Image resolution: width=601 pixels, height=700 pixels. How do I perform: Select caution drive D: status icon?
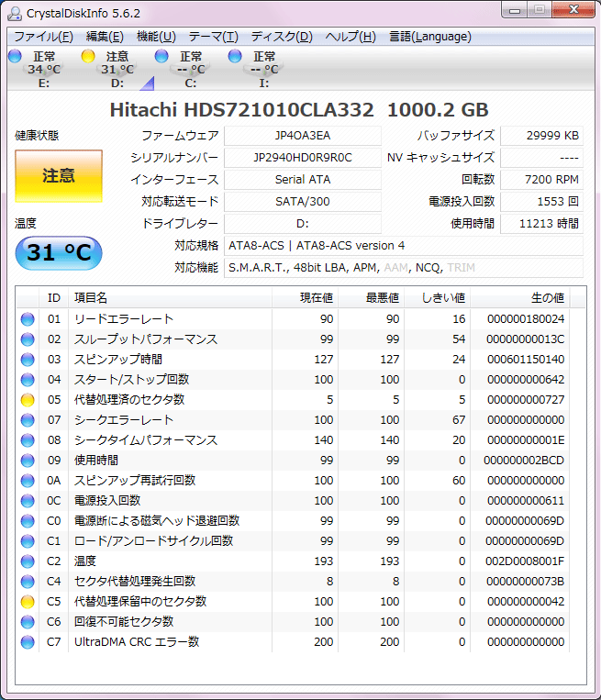pyautogui.click(x=88, y=57)
